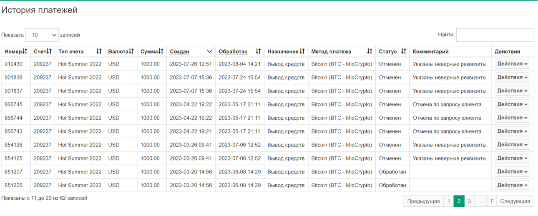Sort table by Номер column

[16, 52]
